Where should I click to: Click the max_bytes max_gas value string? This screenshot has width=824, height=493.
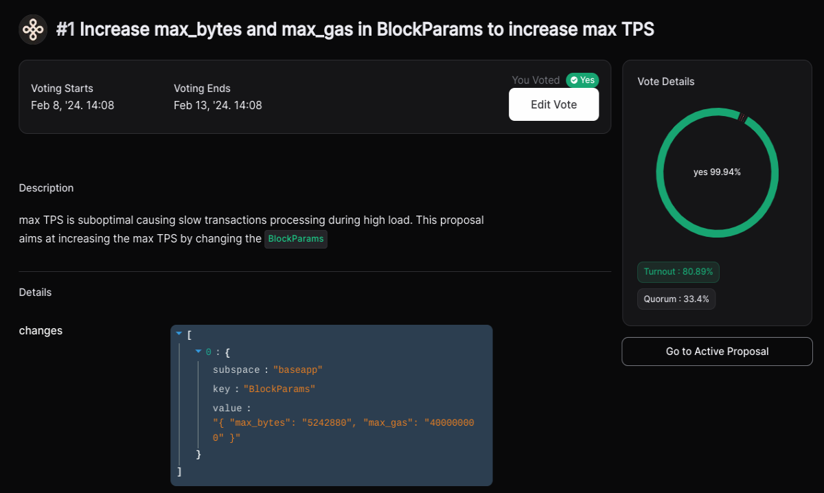click(343, 431)
